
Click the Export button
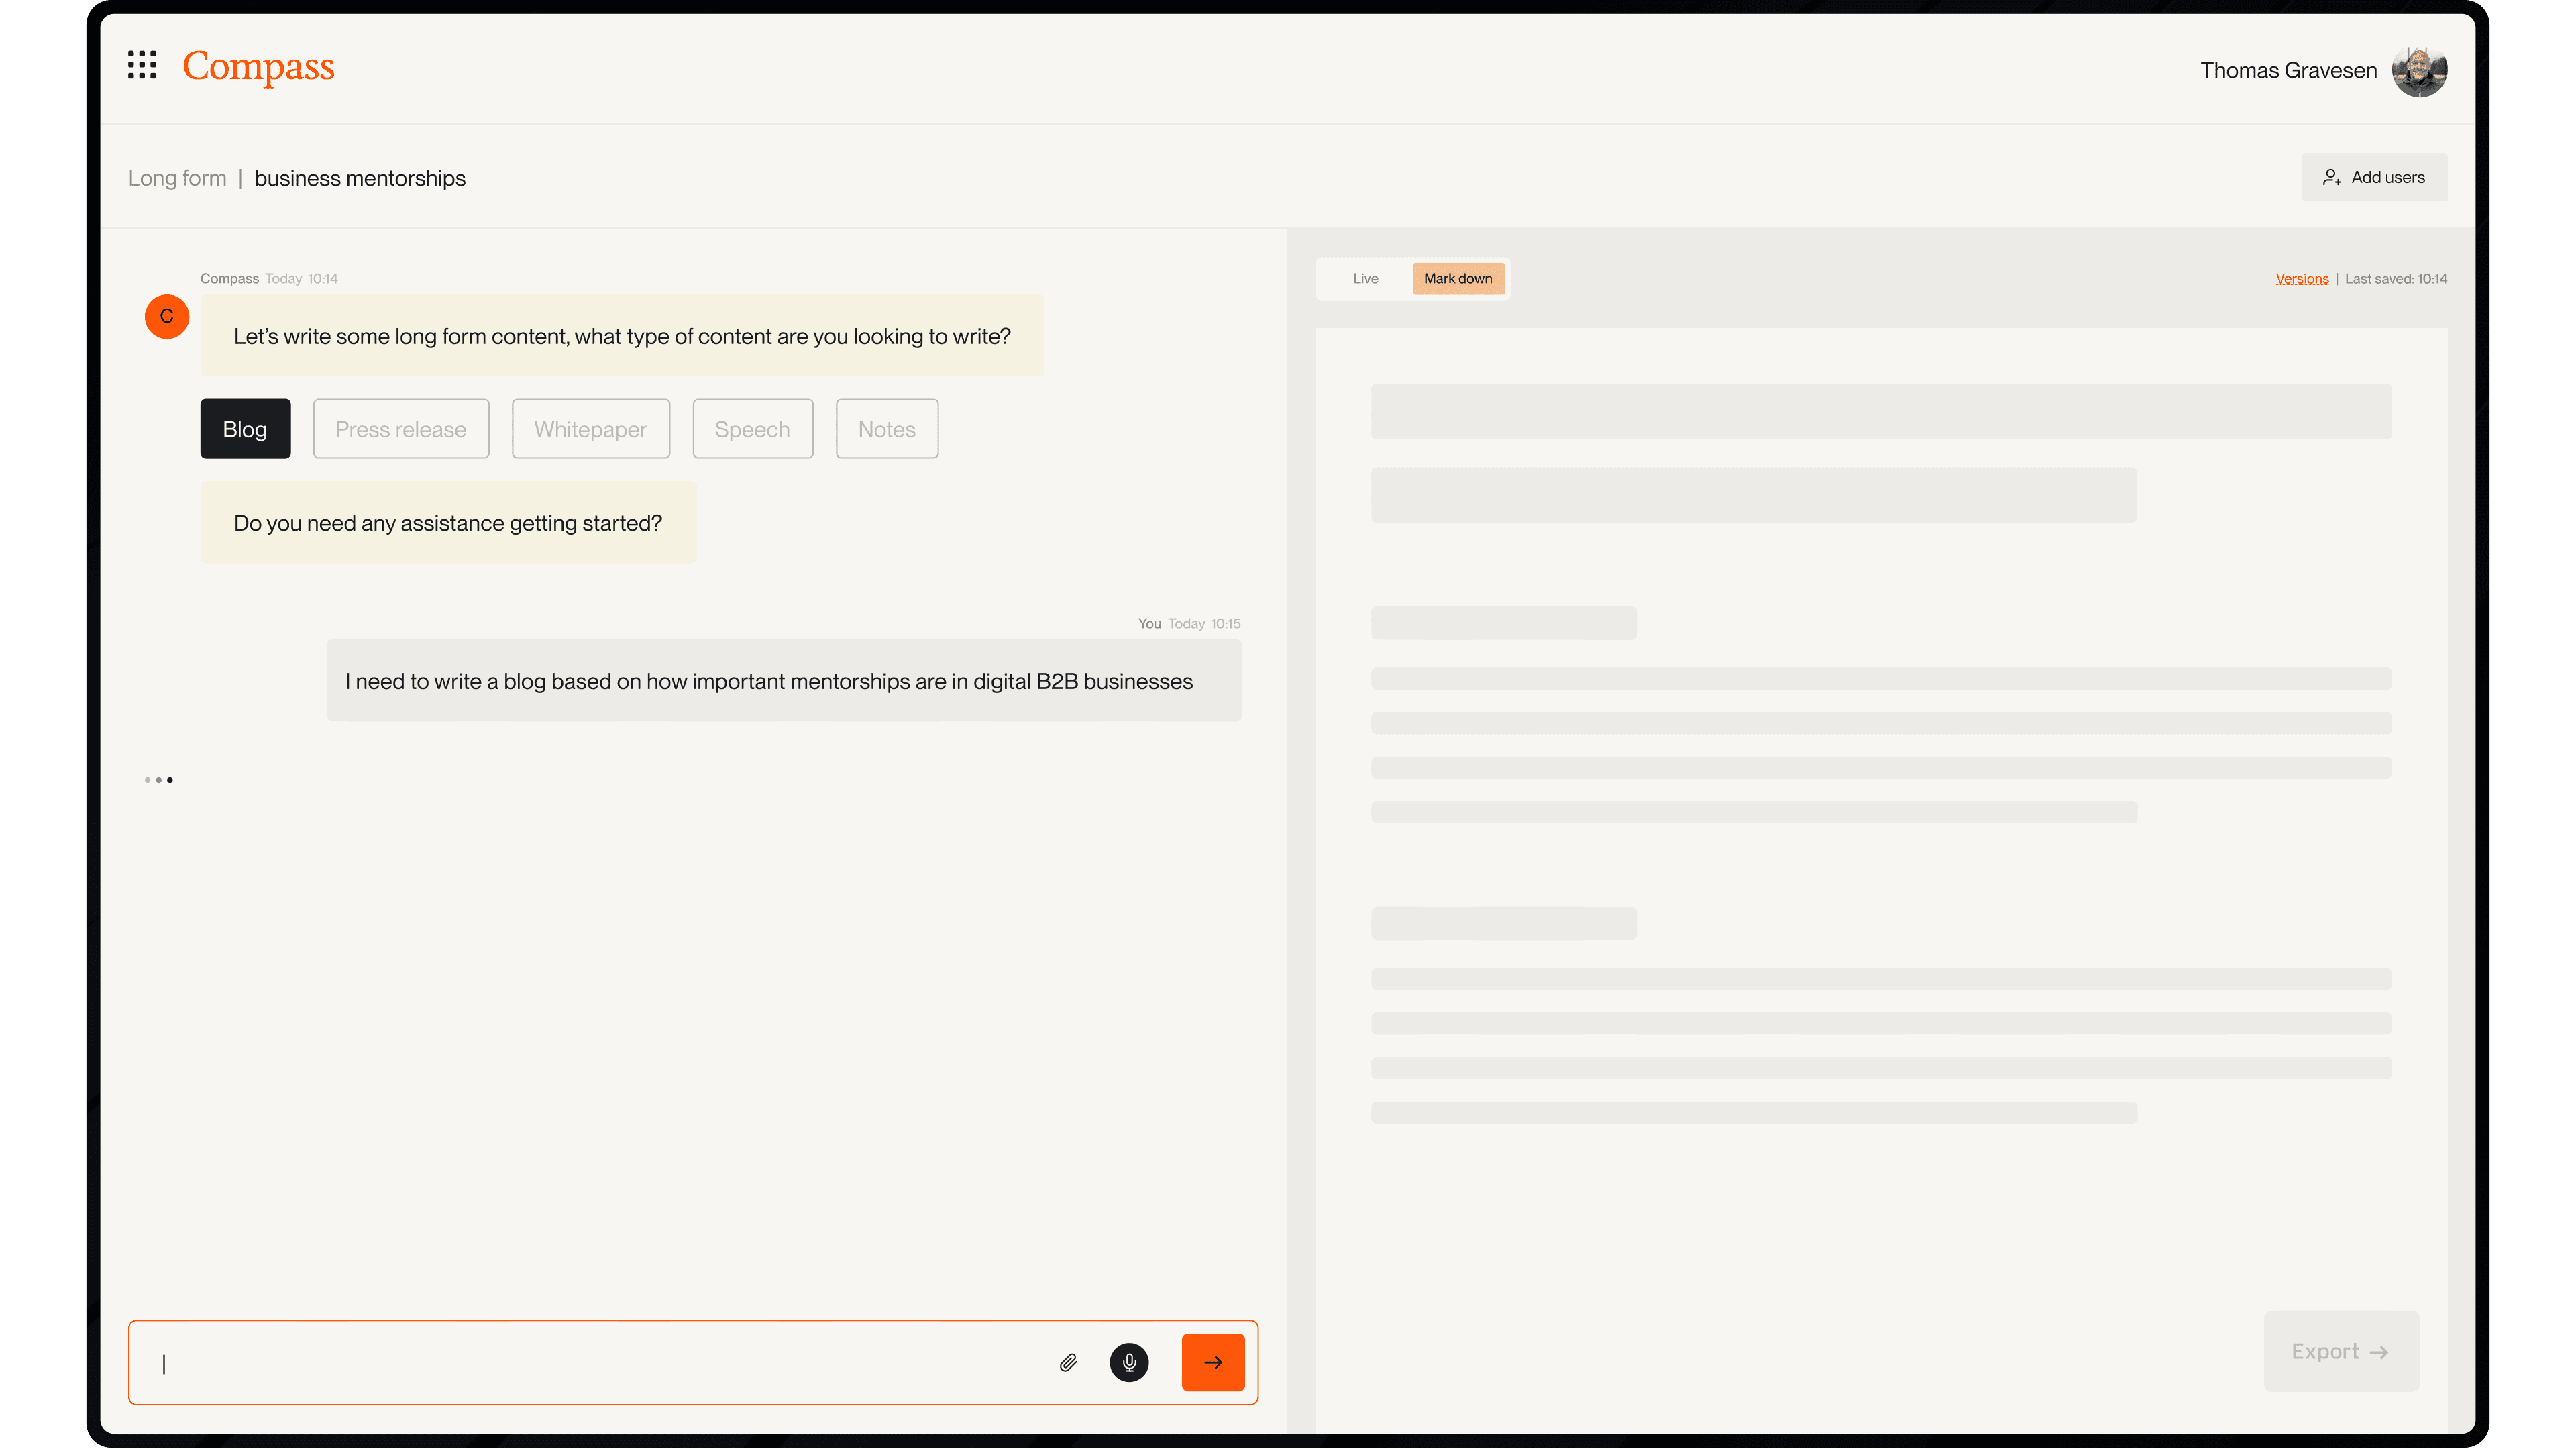(2341, 1351)
